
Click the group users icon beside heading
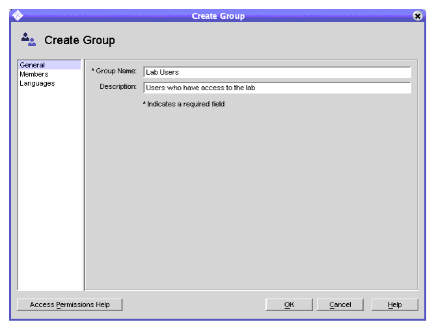[29, 40]
